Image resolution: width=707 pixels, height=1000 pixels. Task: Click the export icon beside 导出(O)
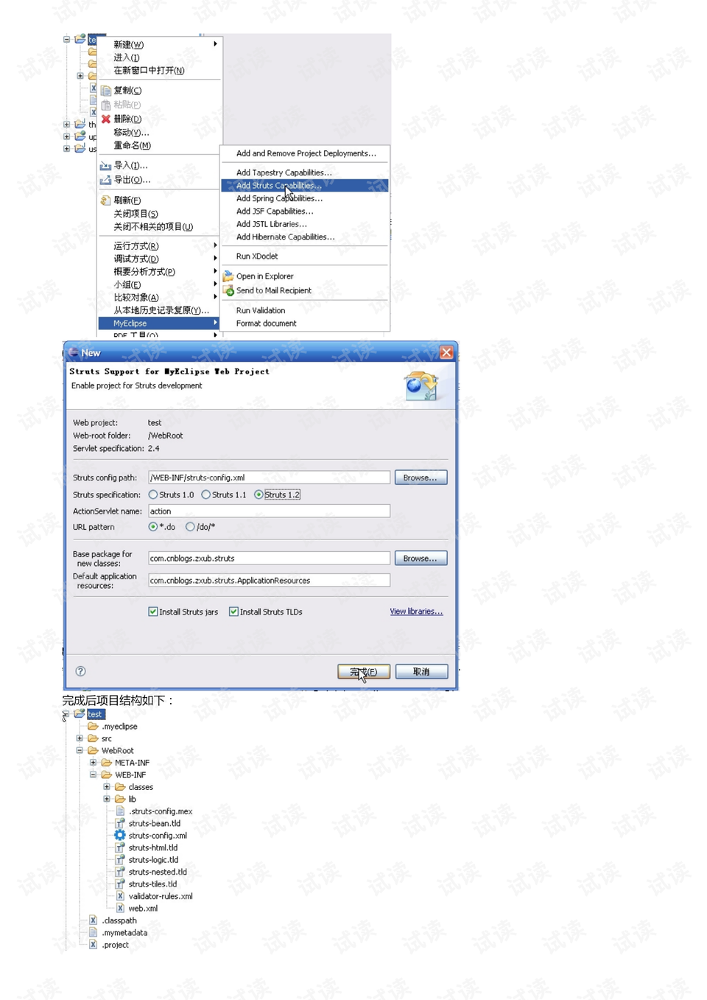(x=105, y=180)
